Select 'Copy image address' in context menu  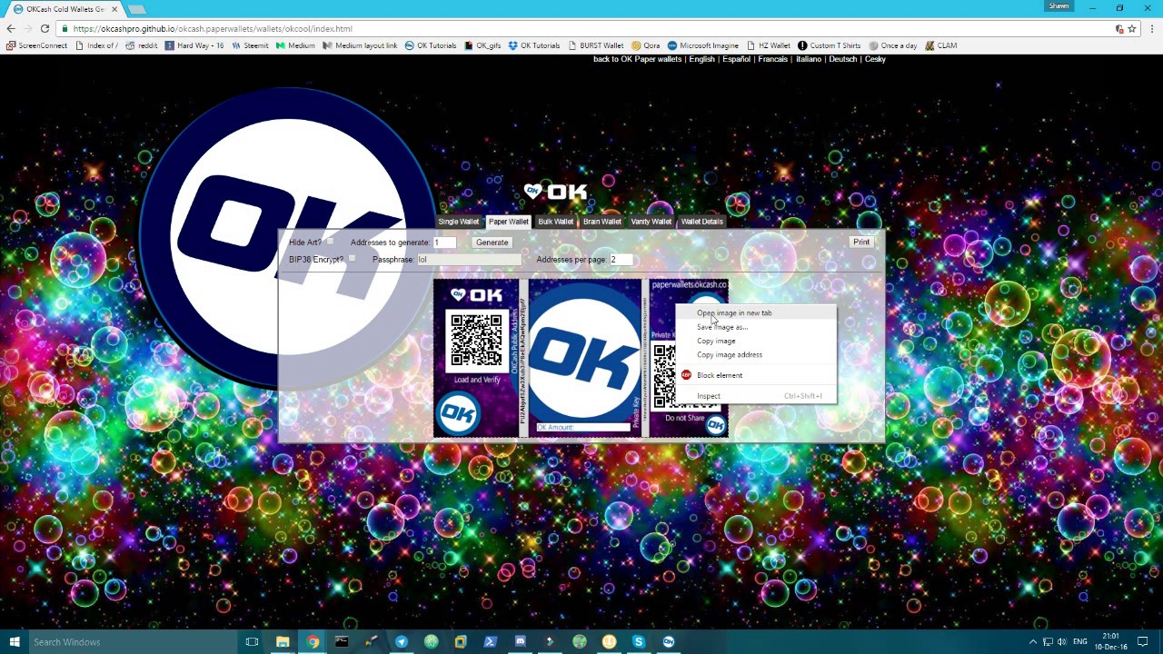pyautogui.click(x=756, y=354)
